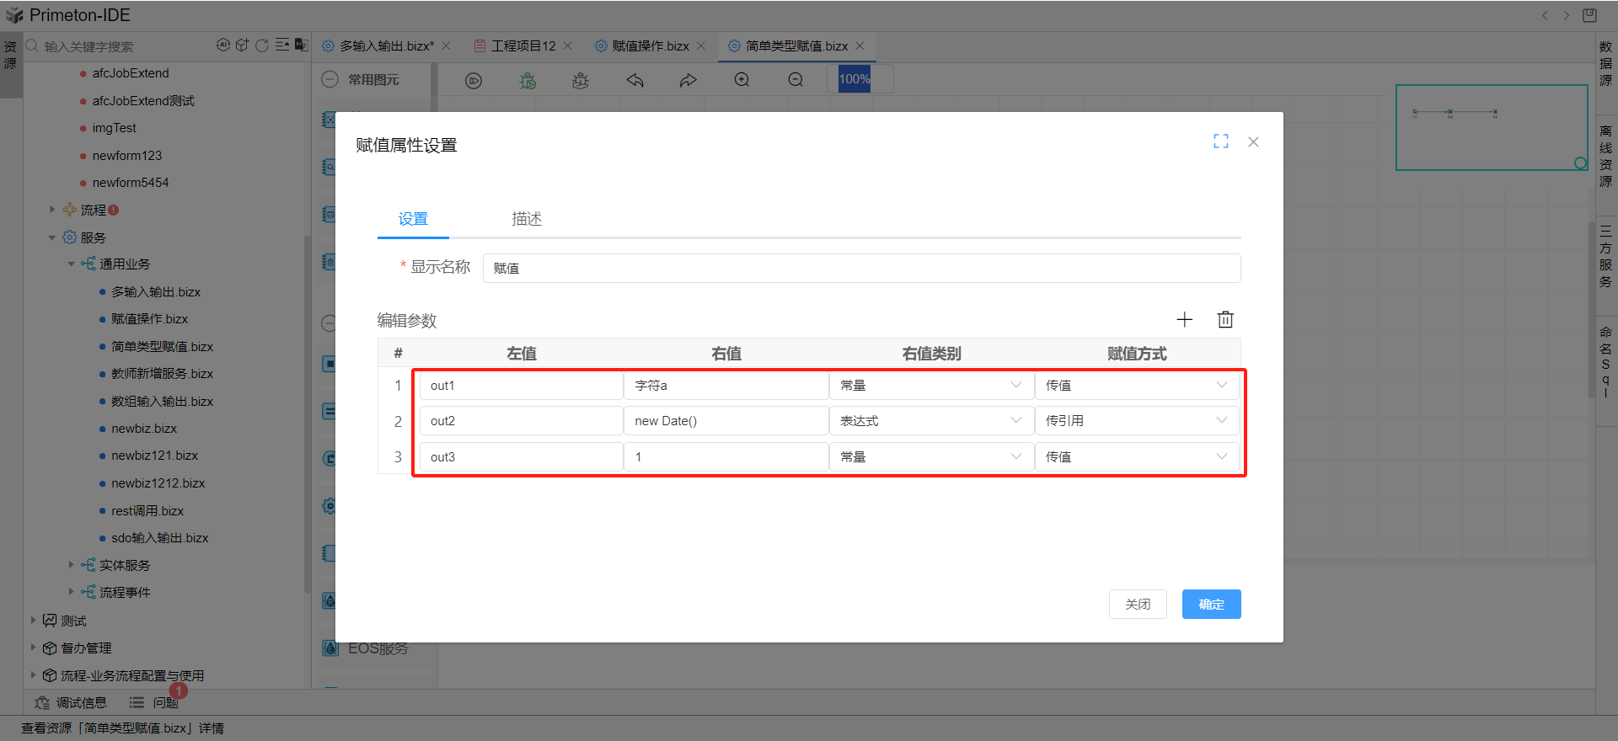Screen dimensions: 1618x741
Task: Open 赋值方式 dropdown showing 传引用
Action: pyautogui.click(x=1136, y=421)
